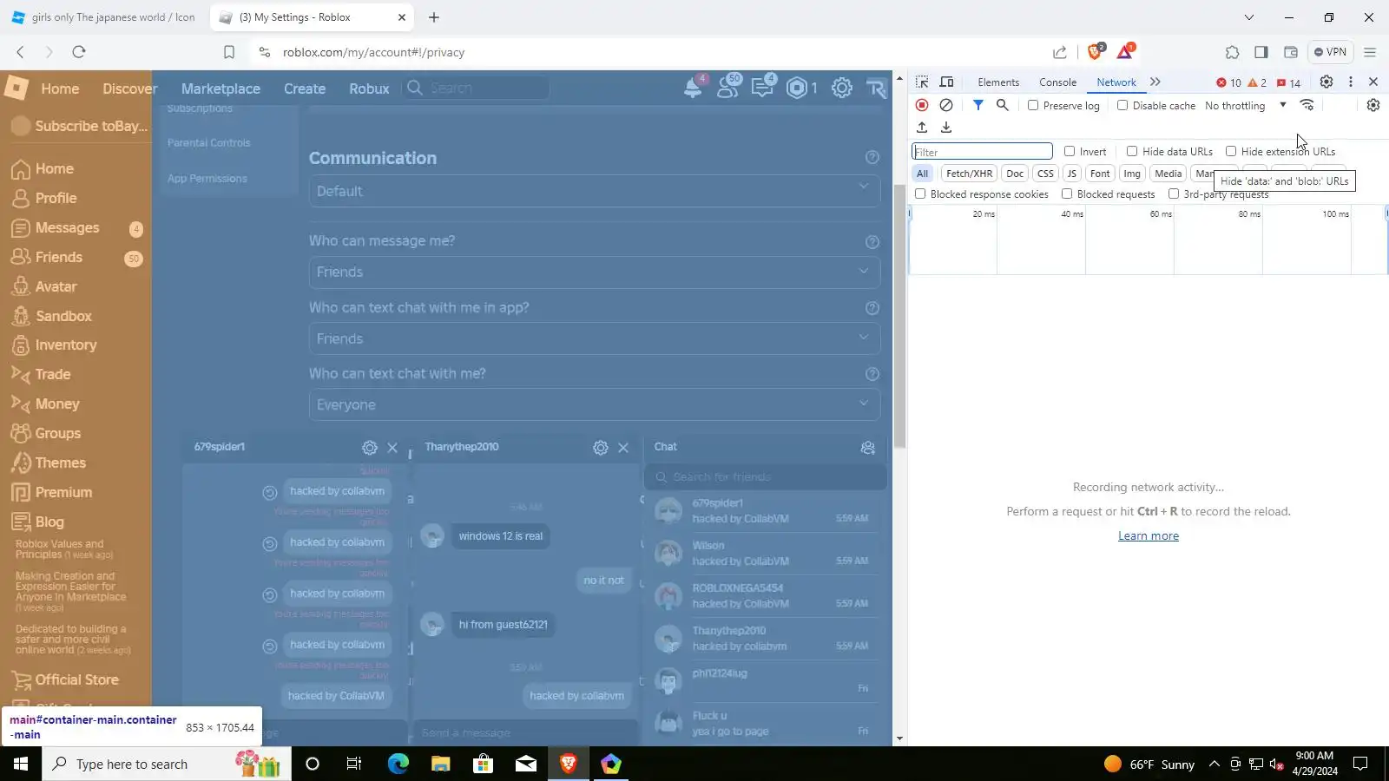Open the DevTools three-dot customize menu

(1351, 82)
